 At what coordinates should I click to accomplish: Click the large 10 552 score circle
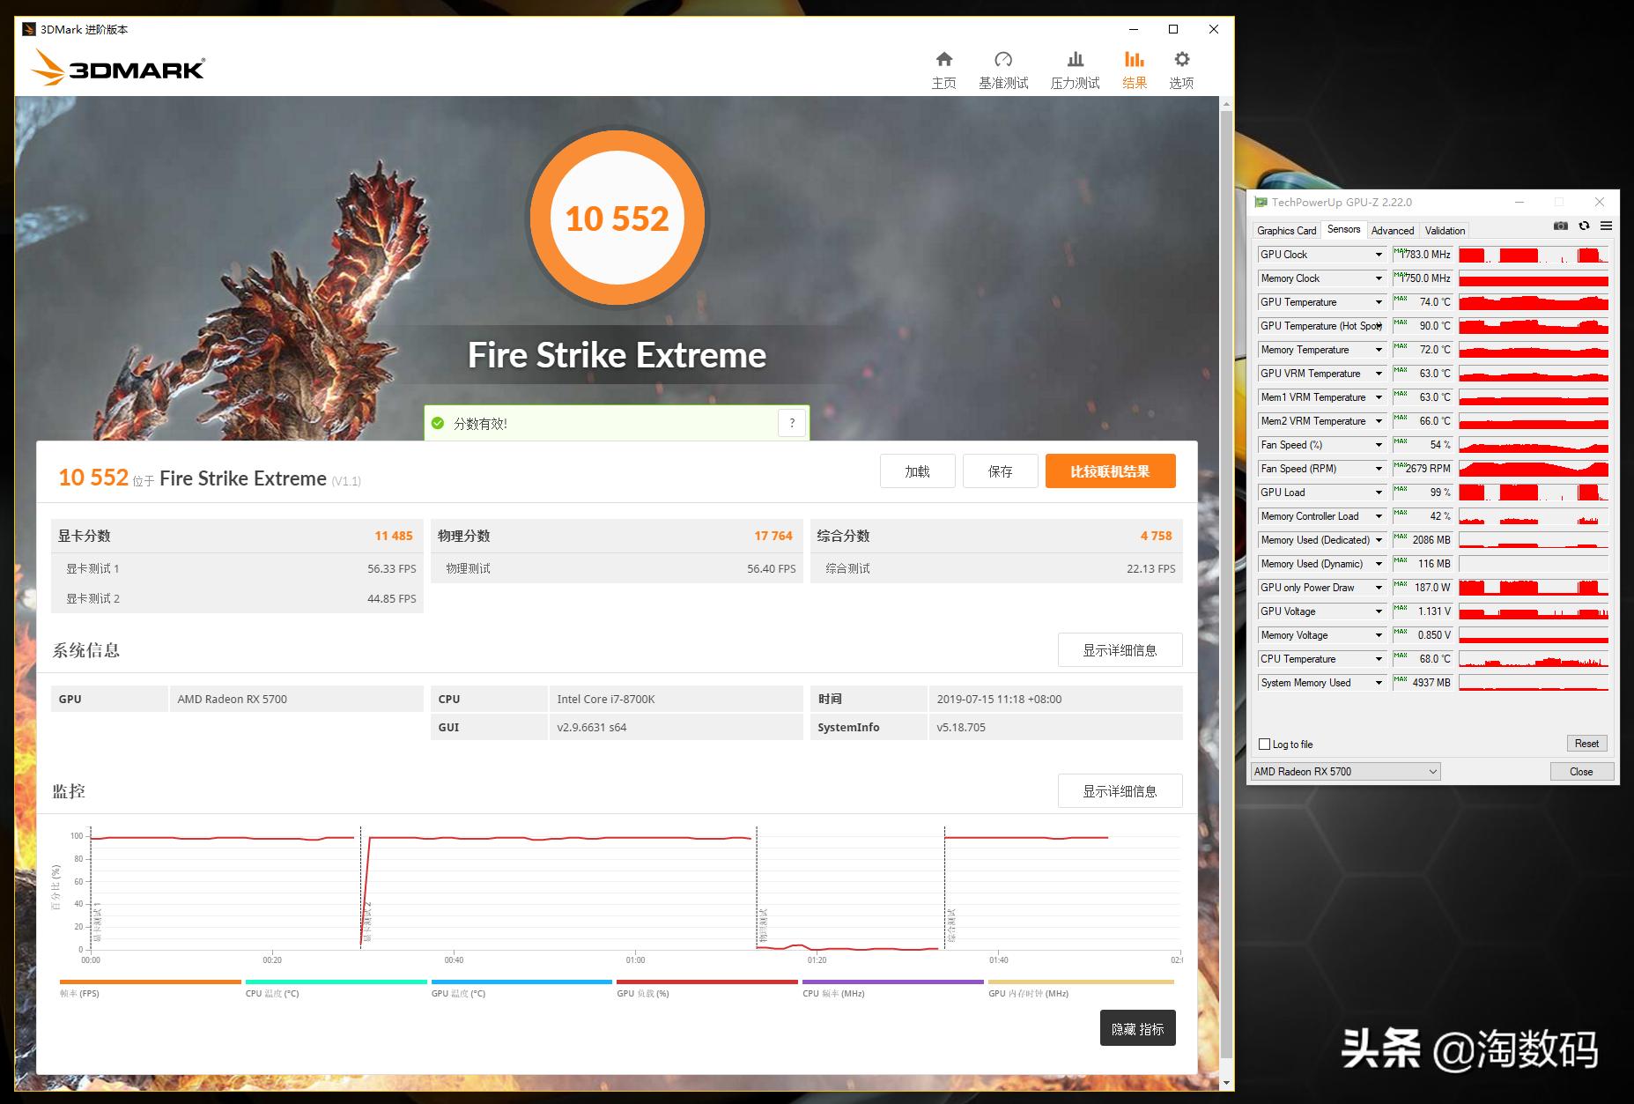[x=617, y=219]
